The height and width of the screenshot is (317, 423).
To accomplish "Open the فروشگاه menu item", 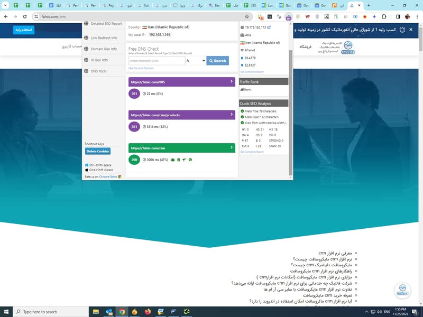I will (306, 47).
